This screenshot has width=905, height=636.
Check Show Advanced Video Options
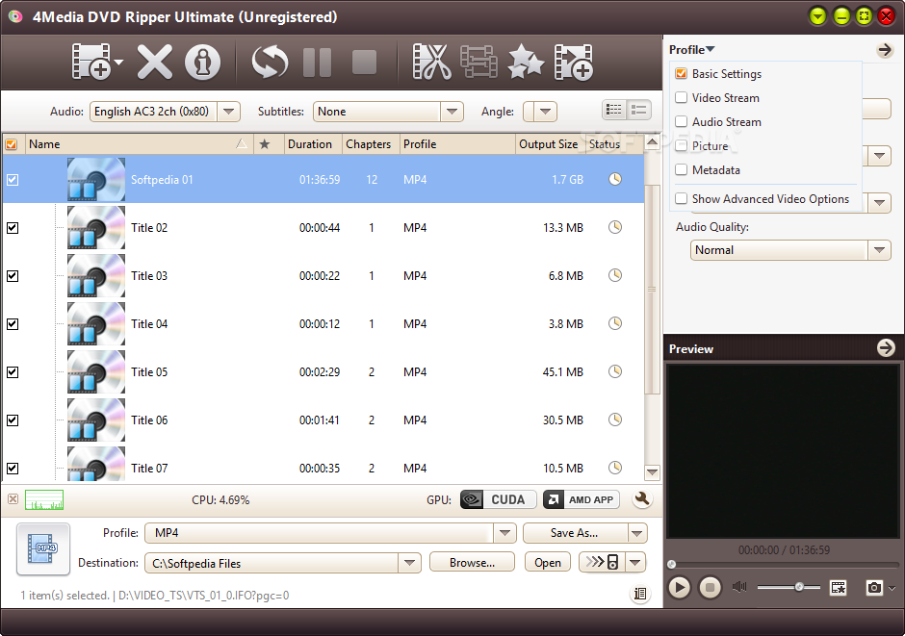[x=681, y=198]
